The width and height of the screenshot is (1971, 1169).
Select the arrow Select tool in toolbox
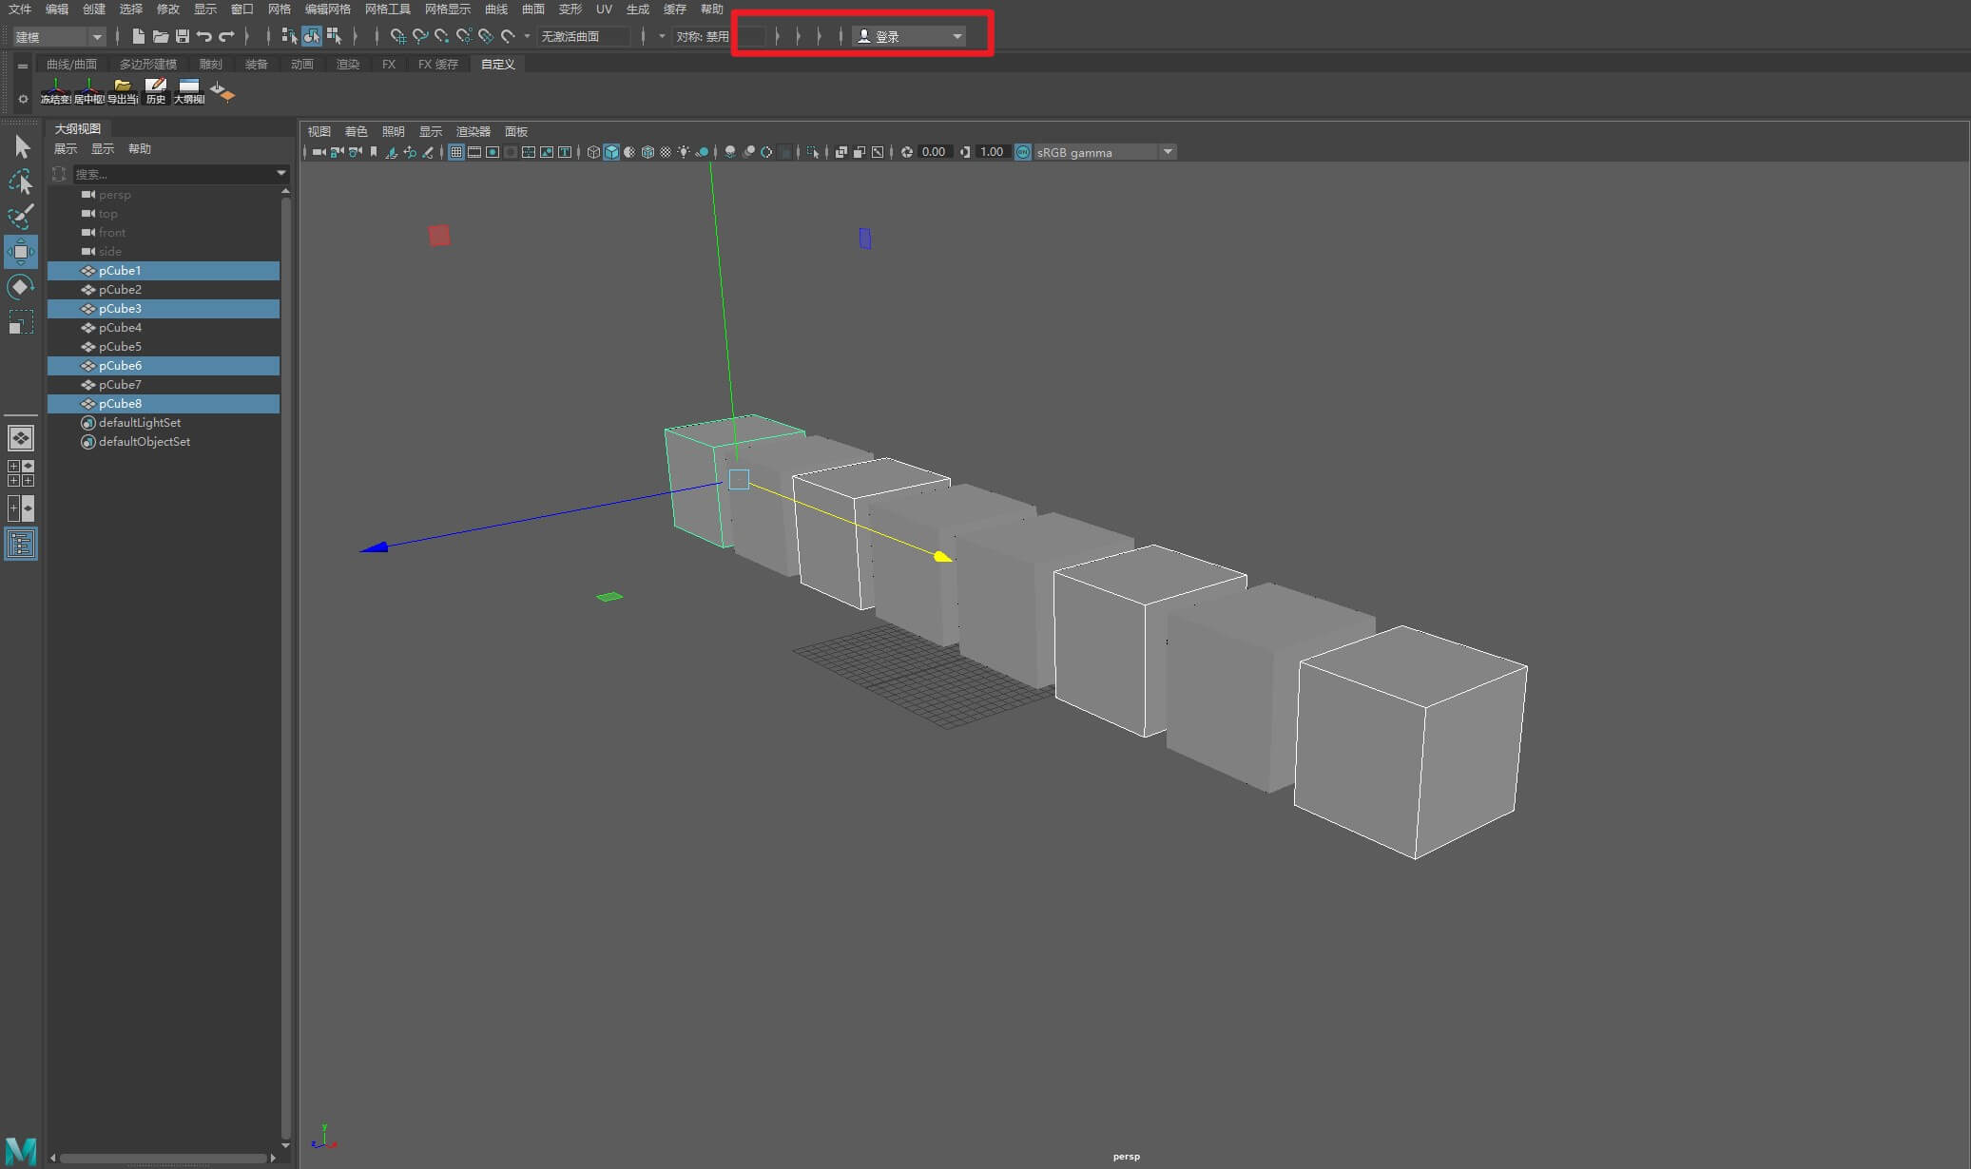coord(22,146)
